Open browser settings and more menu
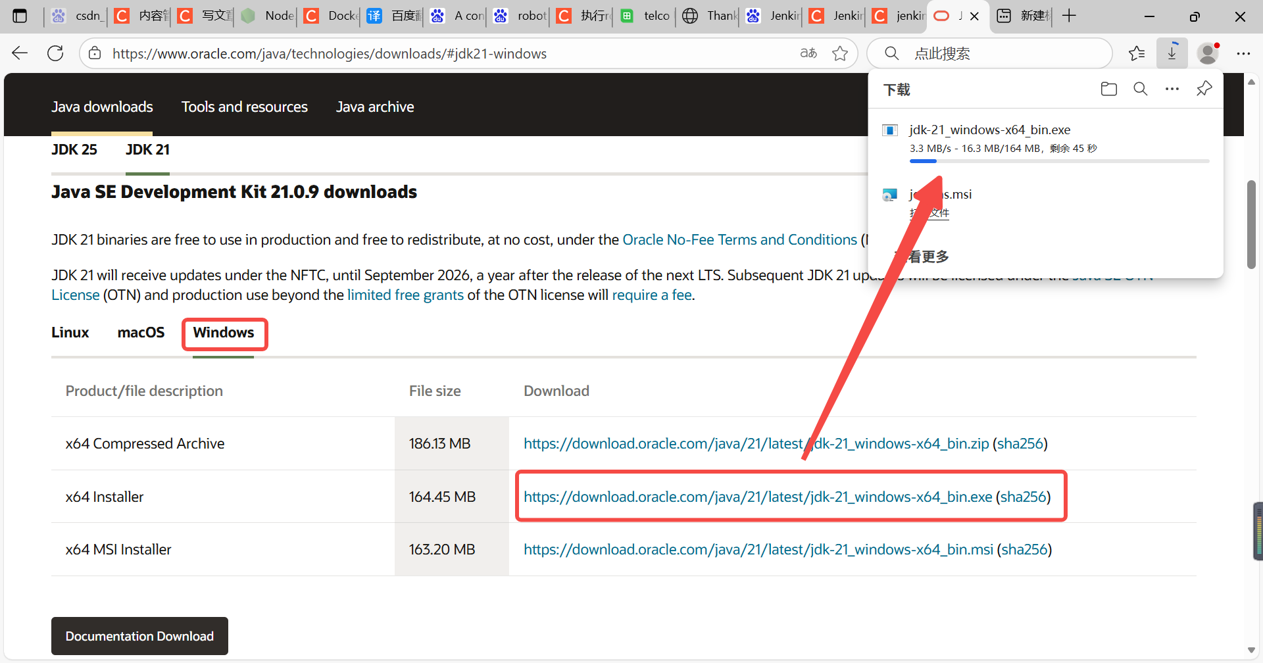 click(1243, 53)
